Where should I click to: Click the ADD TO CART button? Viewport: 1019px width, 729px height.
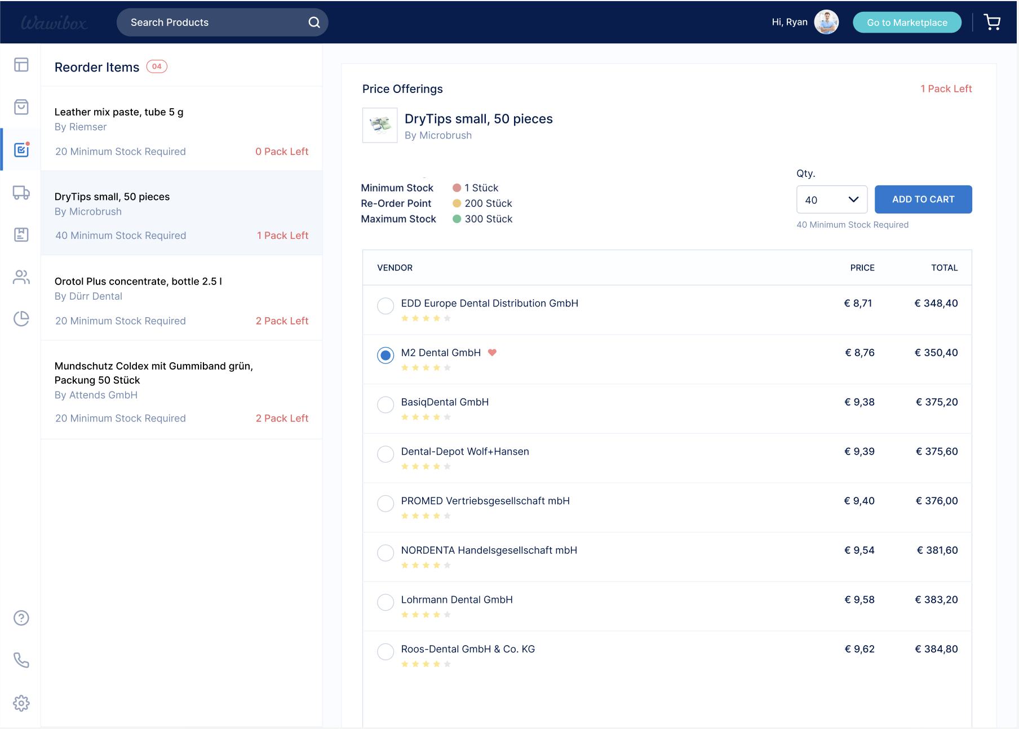[x=923, y=199]
